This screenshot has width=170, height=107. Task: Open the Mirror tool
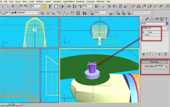[x=115, y=6]
